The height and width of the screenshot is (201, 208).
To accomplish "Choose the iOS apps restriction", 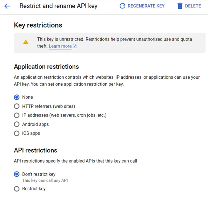I will (17, 133).
